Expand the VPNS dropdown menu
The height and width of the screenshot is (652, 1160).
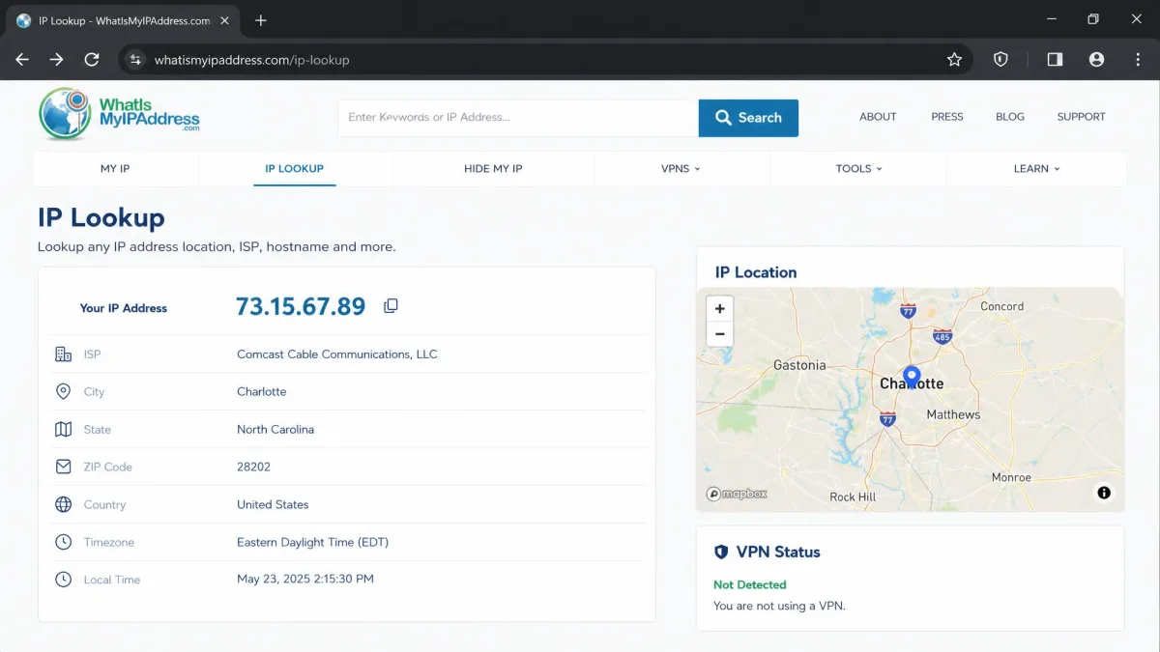[x=681, y=168]
